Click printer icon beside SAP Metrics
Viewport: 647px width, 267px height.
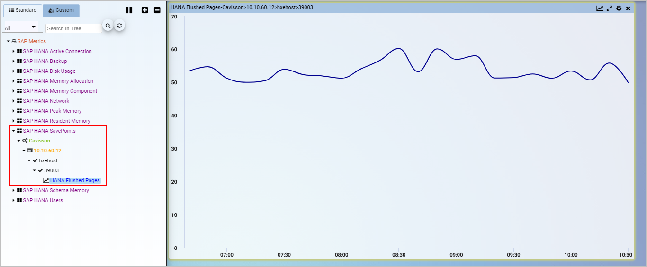(x=14, y=41)
